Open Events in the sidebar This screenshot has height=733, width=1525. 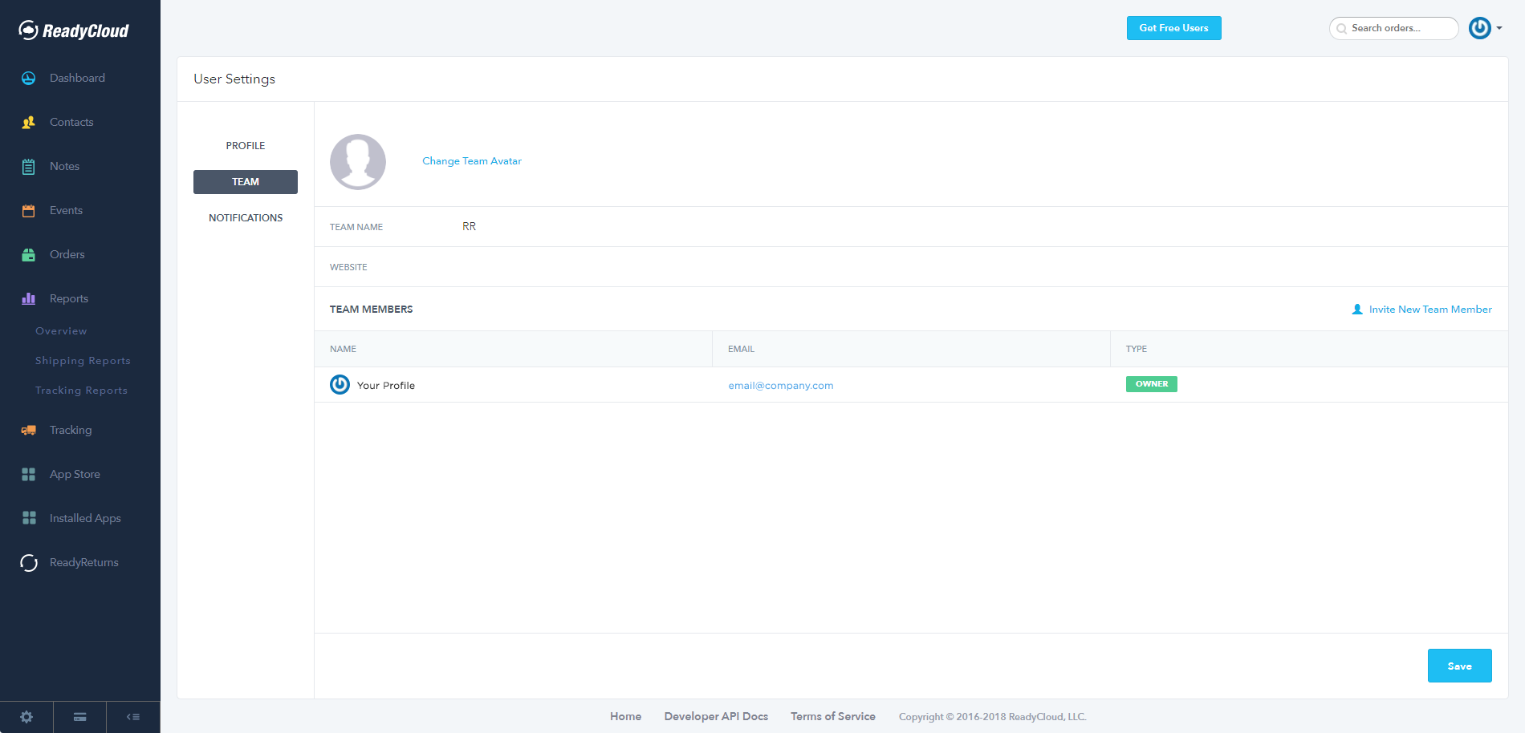pos(66,210)
